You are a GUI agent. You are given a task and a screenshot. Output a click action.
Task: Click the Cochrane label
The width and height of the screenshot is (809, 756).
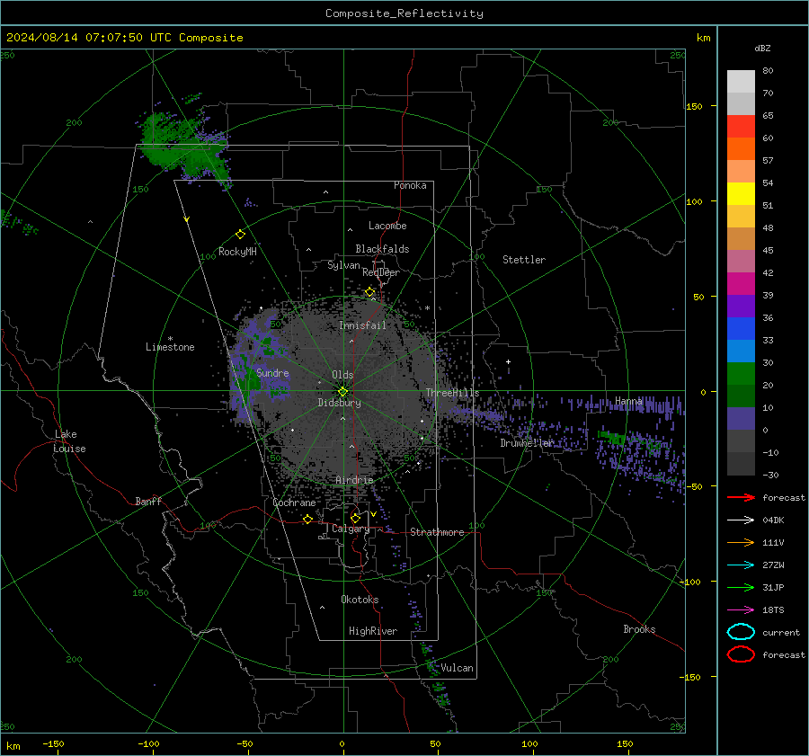coord(294,503)
